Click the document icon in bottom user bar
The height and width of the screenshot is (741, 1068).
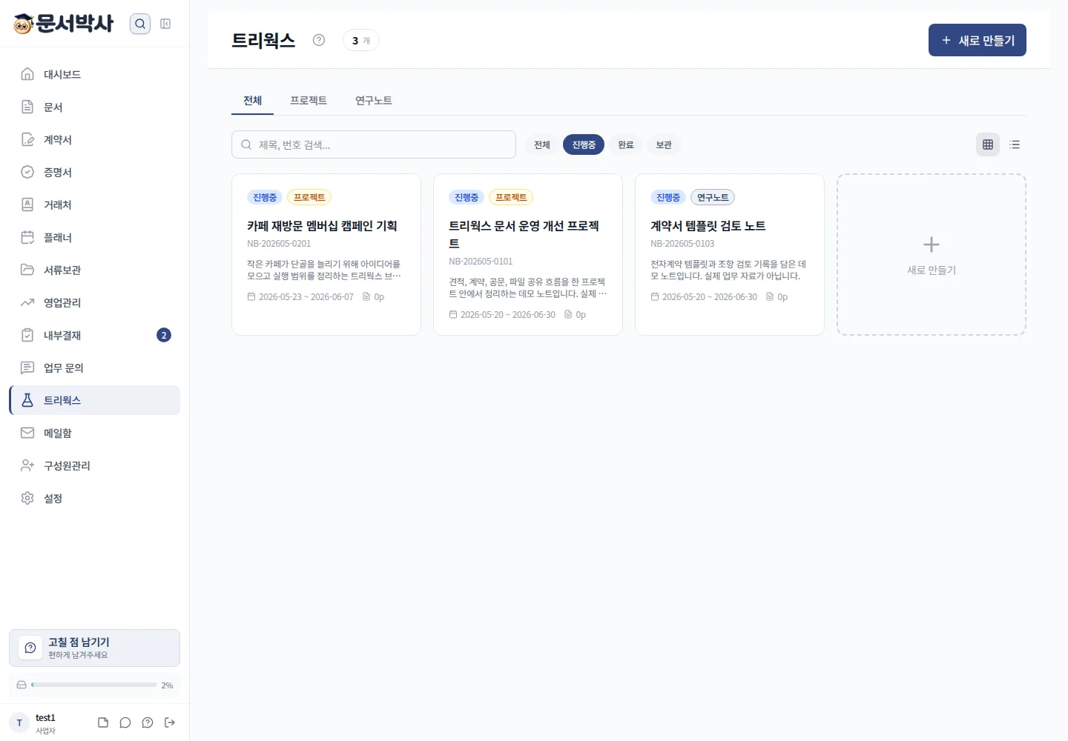103,722
